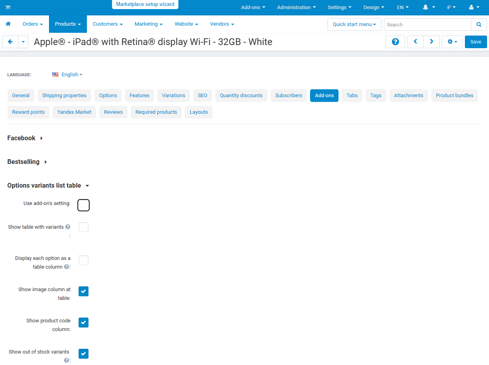Switch to the Tags tab
This screenshot has width=489, height=365.
pyautogui.click(x=376, y=96)
